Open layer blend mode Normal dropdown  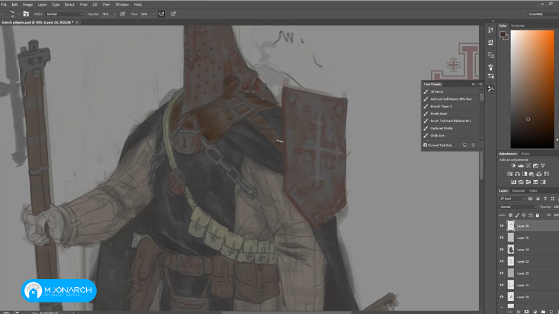518,207
